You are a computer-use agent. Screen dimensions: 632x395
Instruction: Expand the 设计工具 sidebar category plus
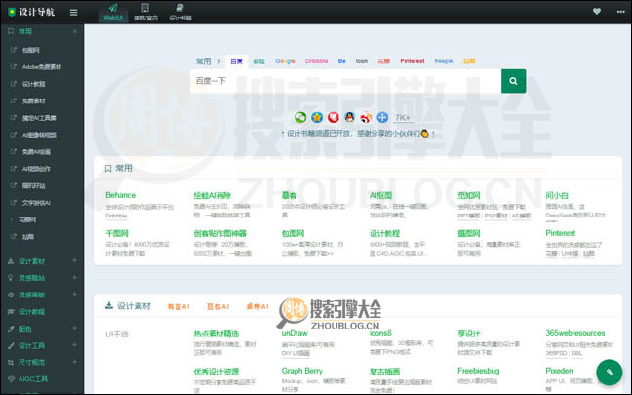(74, 345)
